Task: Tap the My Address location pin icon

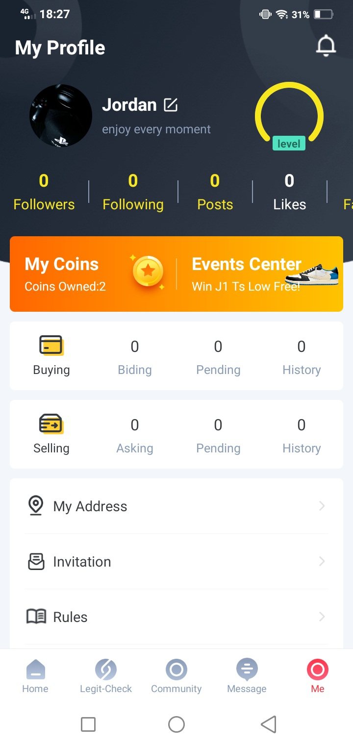Action: coord(35,506)
